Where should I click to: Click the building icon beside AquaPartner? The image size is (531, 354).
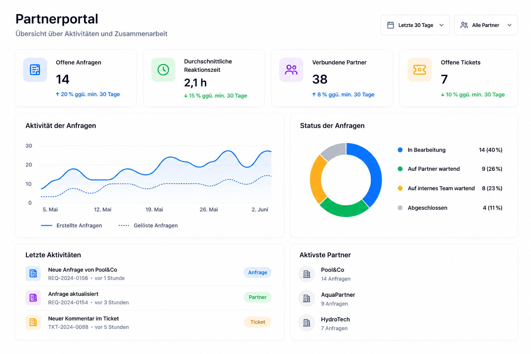tap(307, 298)
